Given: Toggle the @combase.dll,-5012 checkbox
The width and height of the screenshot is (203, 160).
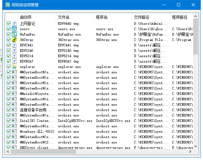Looking at the screenshot, I should 9,131.
